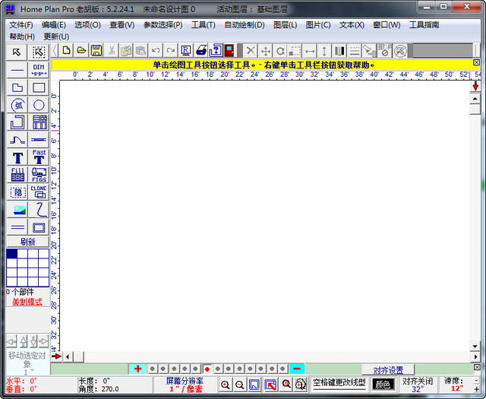Click the CLONE duplicate tool
486x399 pixels.
[39, 192]
